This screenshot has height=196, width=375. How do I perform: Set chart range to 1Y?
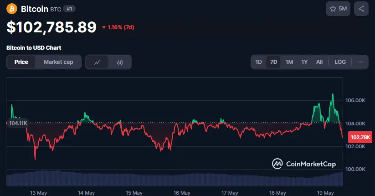304,62
